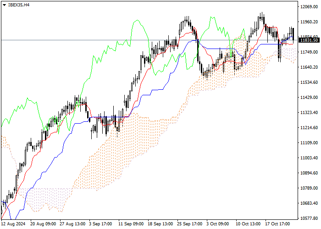Image resolution: width=321 pixels, height=229 pixels.
Task: Click the 11429.00 price axis label
Action: pyautogui.click(x=309, y=98)
